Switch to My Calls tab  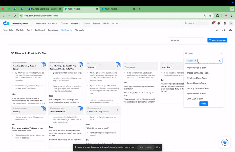tap(20, 30)
